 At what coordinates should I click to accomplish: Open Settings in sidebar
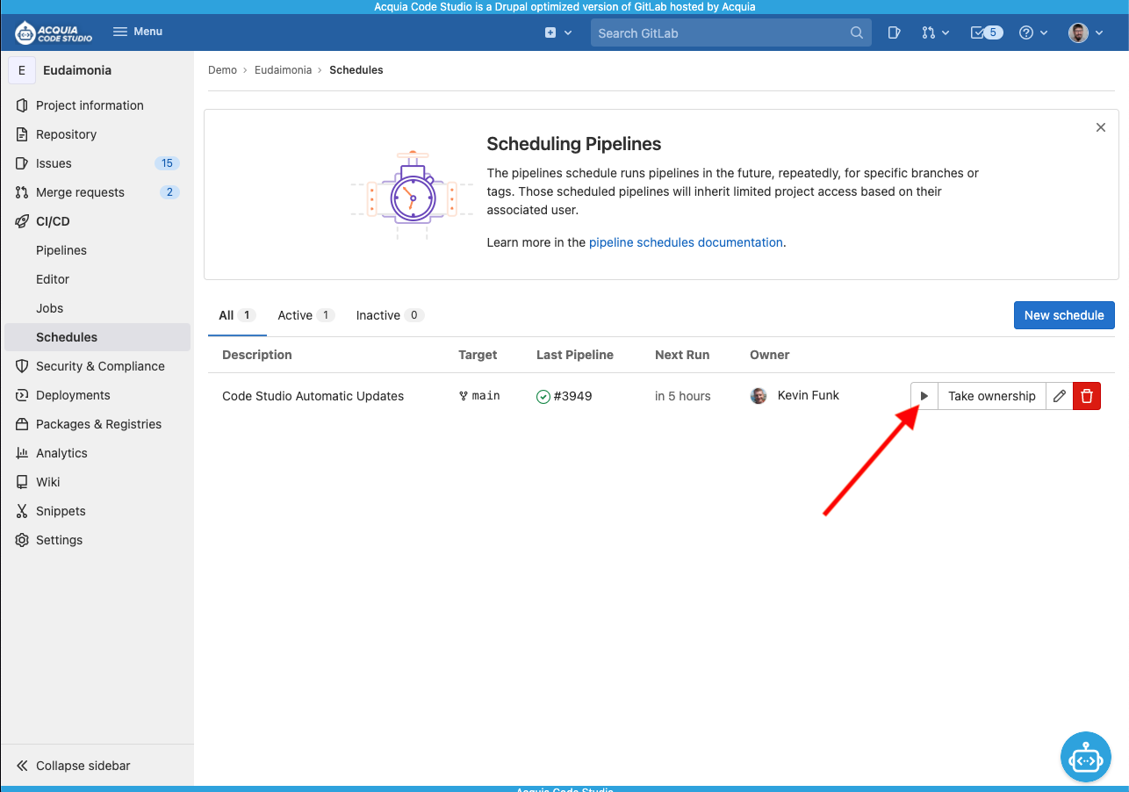(97, 540)
